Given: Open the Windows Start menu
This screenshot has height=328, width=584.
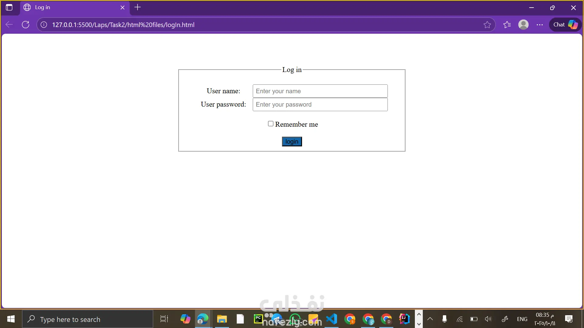Looking at the screenshot, I should 11,319.
